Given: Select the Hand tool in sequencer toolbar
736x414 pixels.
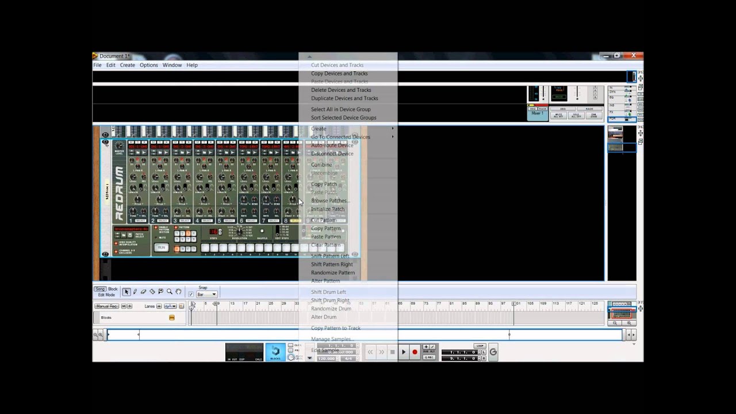Looking at the screenshot, I should (x=178, y=292).
